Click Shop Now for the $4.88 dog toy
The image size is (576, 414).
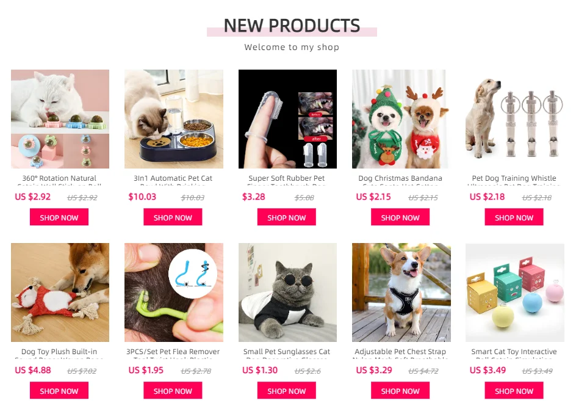point(59,390)
